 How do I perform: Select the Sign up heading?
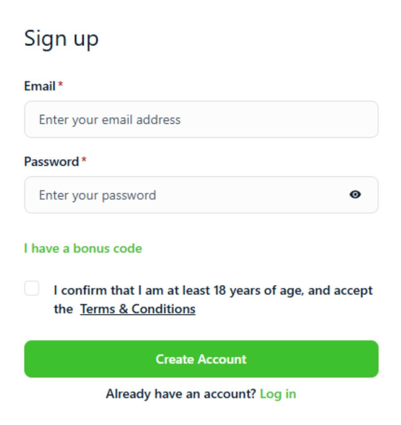click(x=61, y=39)
